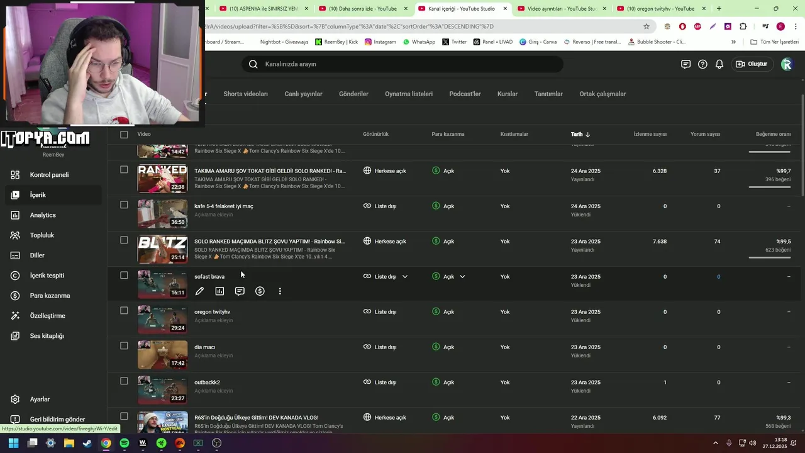Open Podcast'ler tab
Screen dimensions: 805x453
(x=465, y=94)
